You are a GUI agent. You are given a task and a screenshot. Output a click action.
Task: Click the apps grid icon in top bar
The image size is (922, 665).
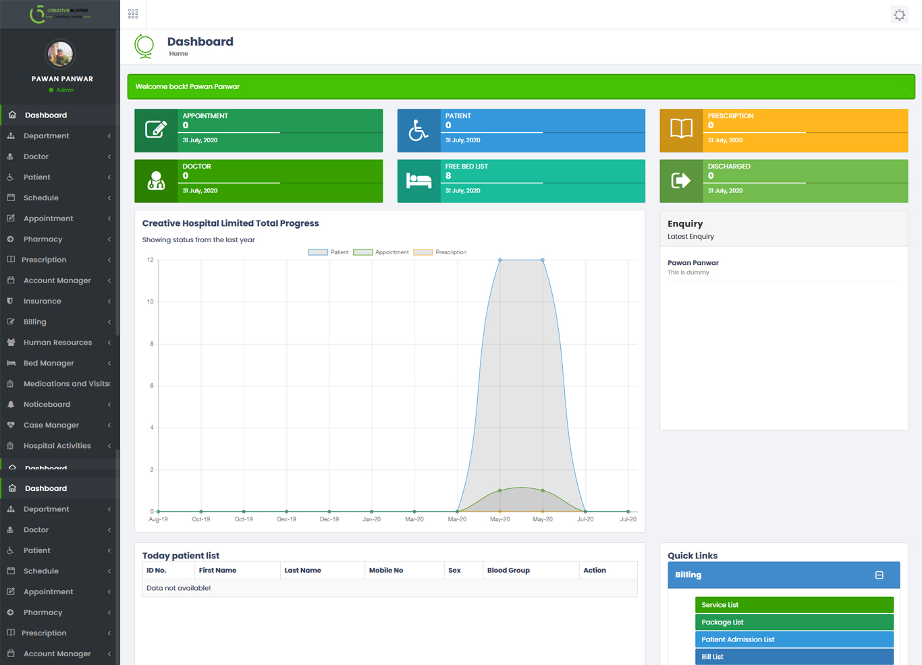[133, 13]
